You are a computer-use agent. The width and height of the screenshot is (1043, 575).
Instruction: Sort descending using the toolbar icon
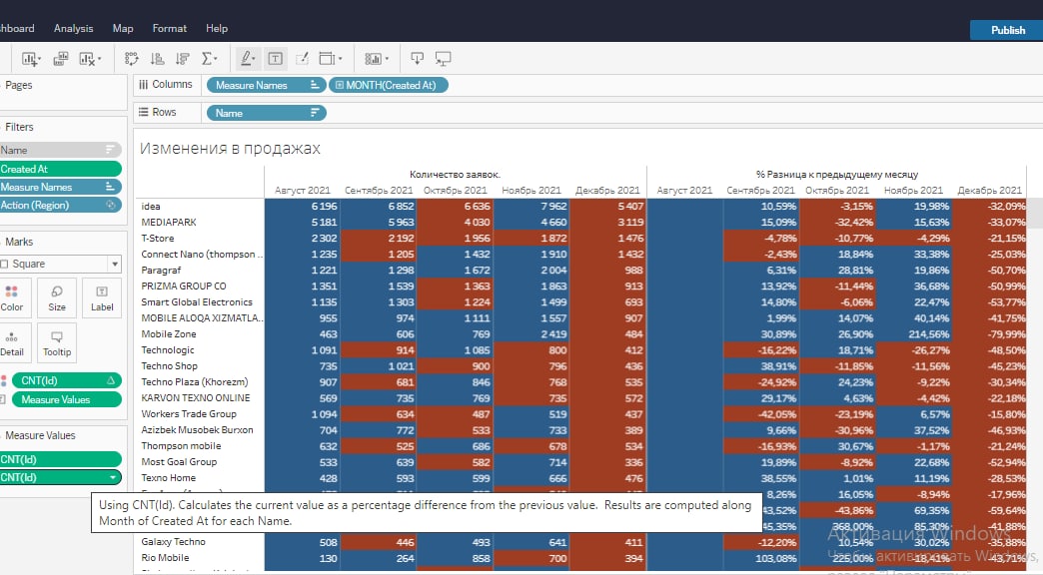(182, 59)
